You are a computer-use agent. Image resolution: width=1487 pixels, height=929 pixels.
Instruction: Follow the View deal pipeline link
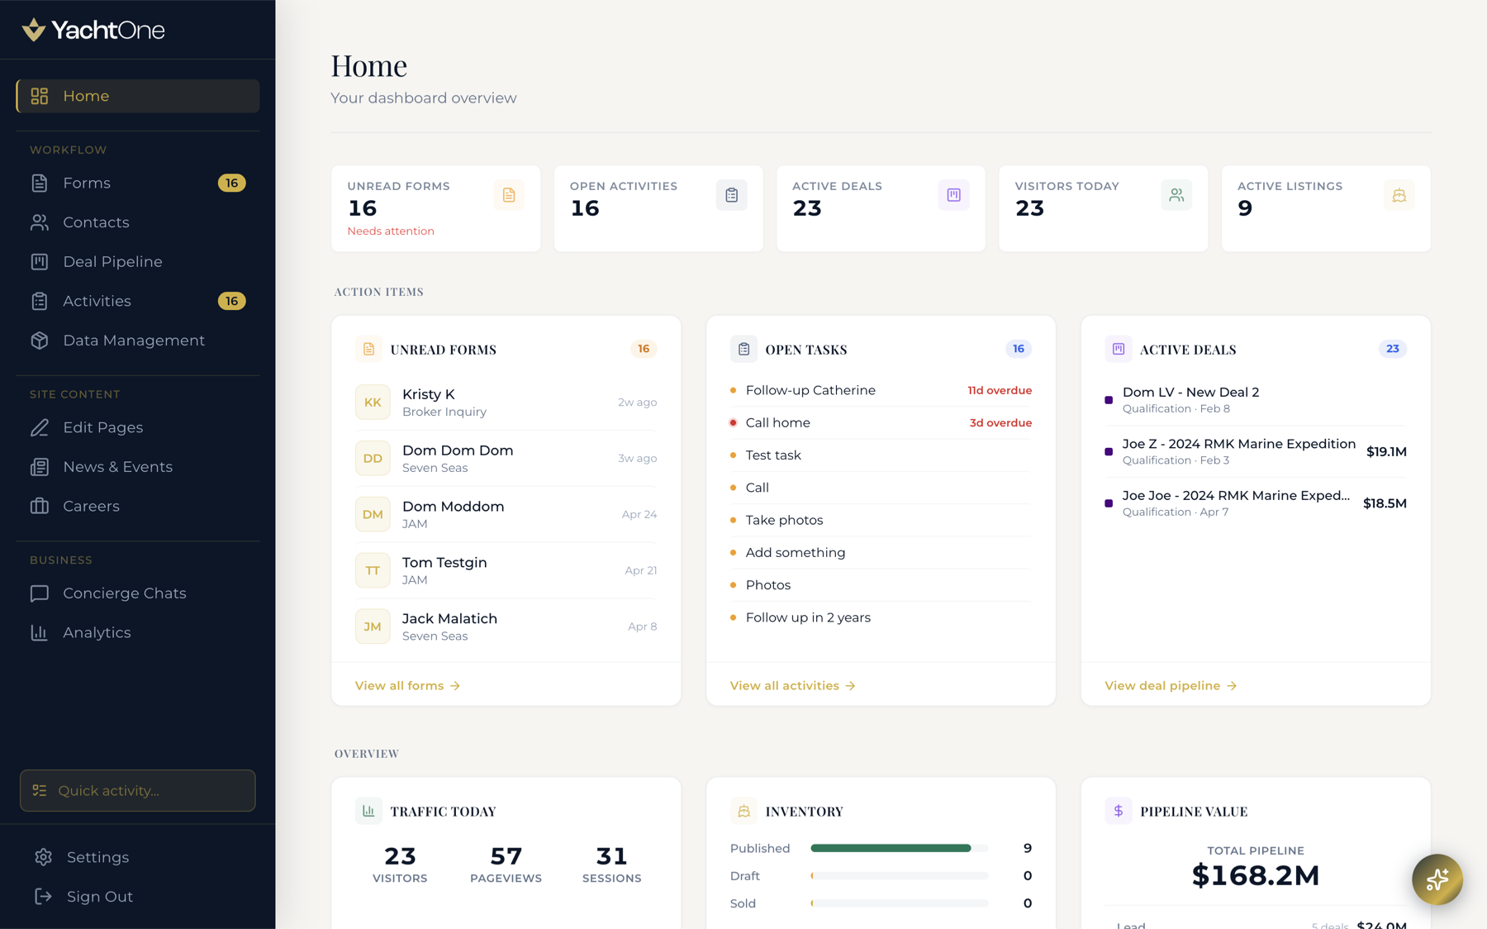point(1171,685)
